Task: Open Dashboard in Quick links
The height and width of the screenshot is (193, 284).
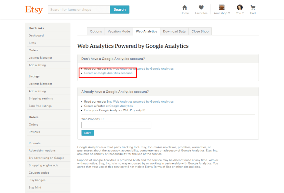Action: click(36, 36)
